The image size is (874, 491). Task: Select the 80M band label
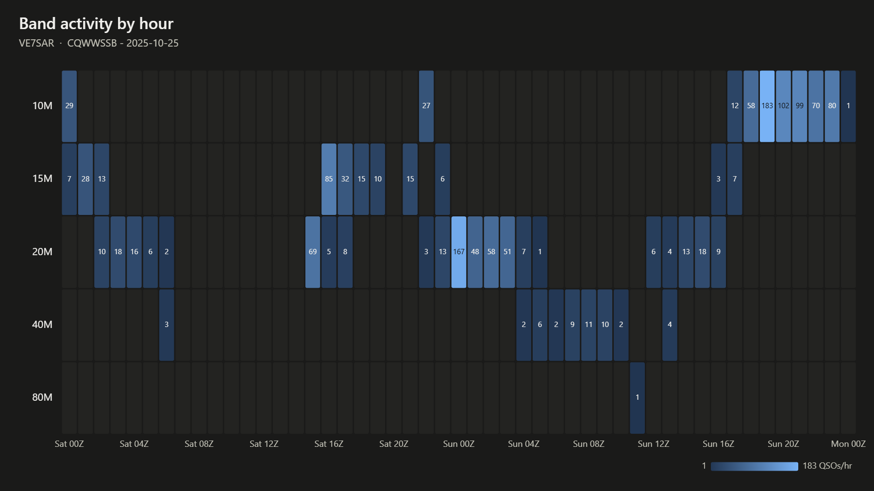click(x=42, y=397)
